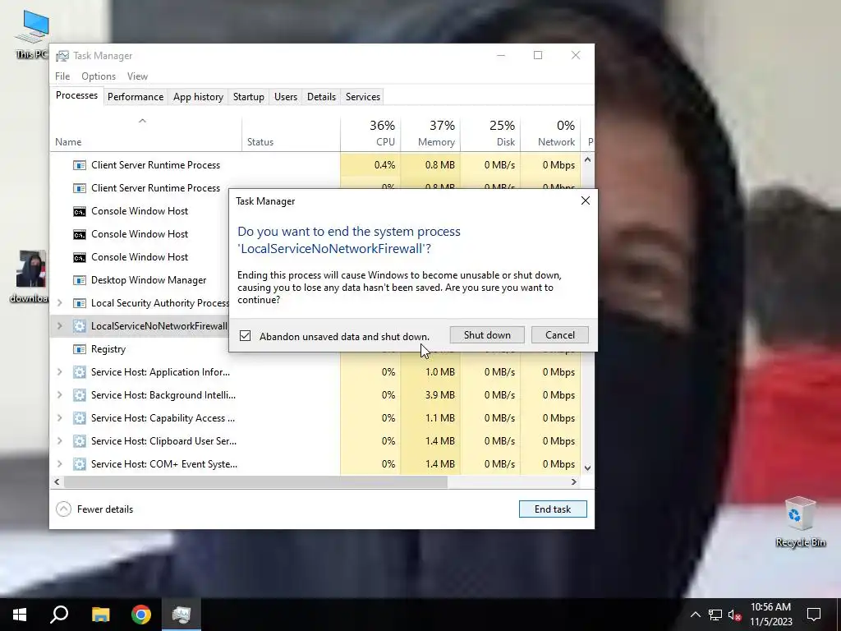Switch to the App history tab
The height and width of the screenshot is (631, 841).
pyautogui.click(x=198, y=97)
